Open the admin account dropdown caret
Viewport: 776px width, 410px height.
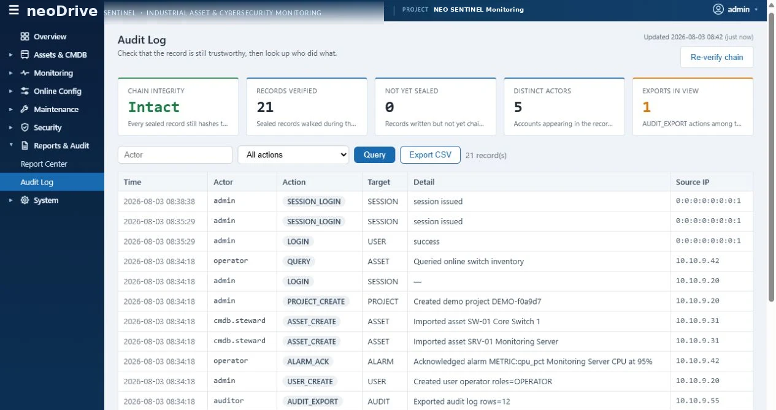[x=756, y=10]
